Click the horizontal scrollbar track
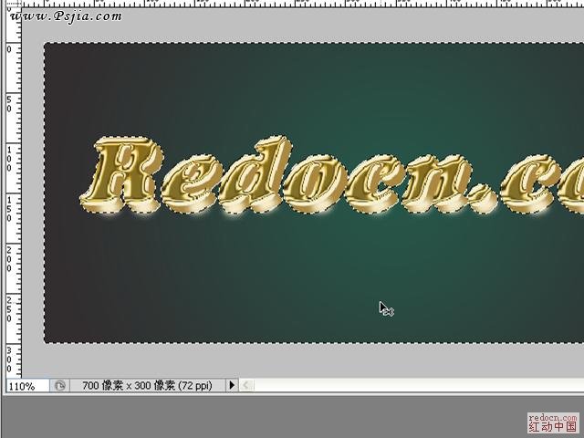 419,385
